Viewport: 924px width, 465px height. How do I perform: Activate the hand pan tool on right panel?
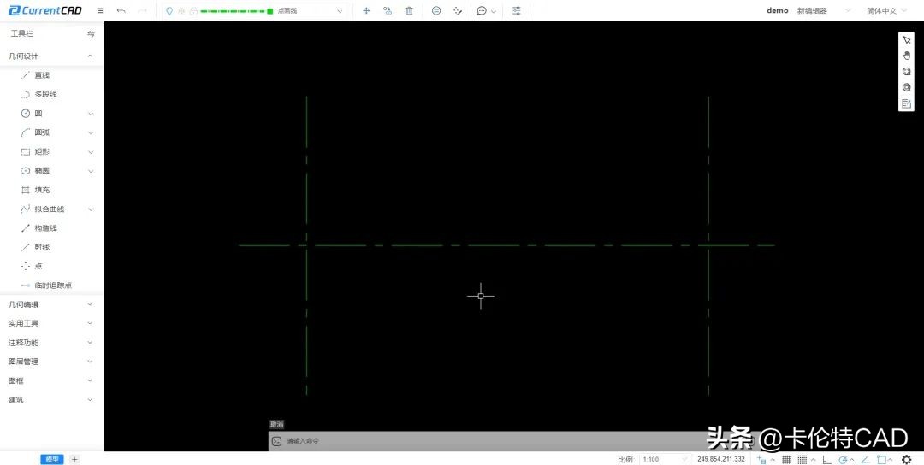tap(906, 56)
